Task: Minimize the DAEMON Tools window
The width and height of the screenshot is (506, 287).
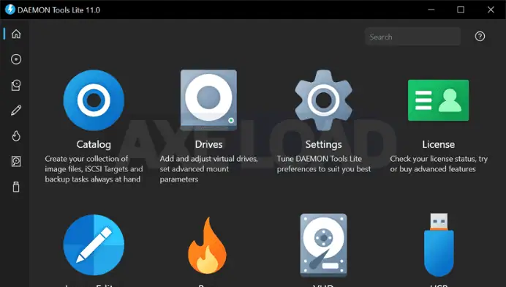Action: pos(431,10)
